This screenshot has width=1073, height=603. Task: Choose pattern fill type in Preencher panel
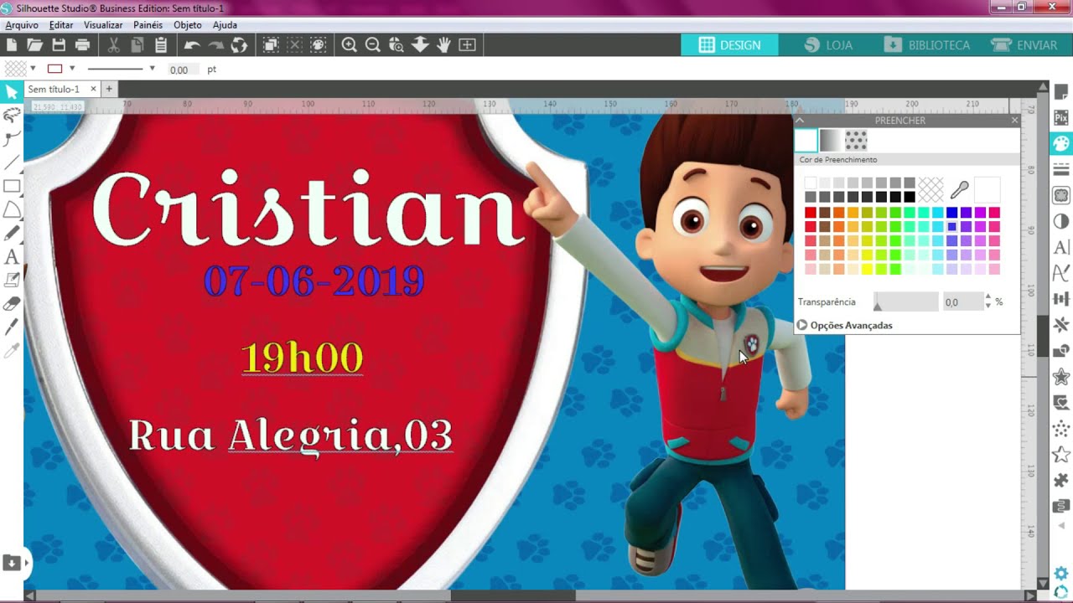click(856, 140)
